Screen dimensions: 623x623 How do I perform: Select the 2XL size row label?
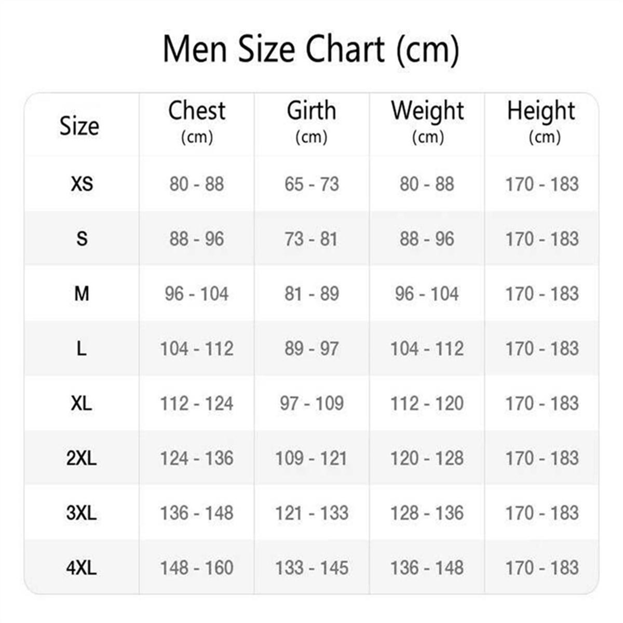click(82, 458)
